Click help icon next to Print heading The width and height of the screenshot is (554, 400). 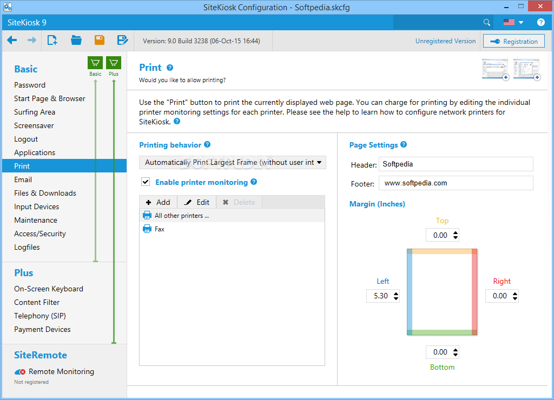(x=170, y=68)
